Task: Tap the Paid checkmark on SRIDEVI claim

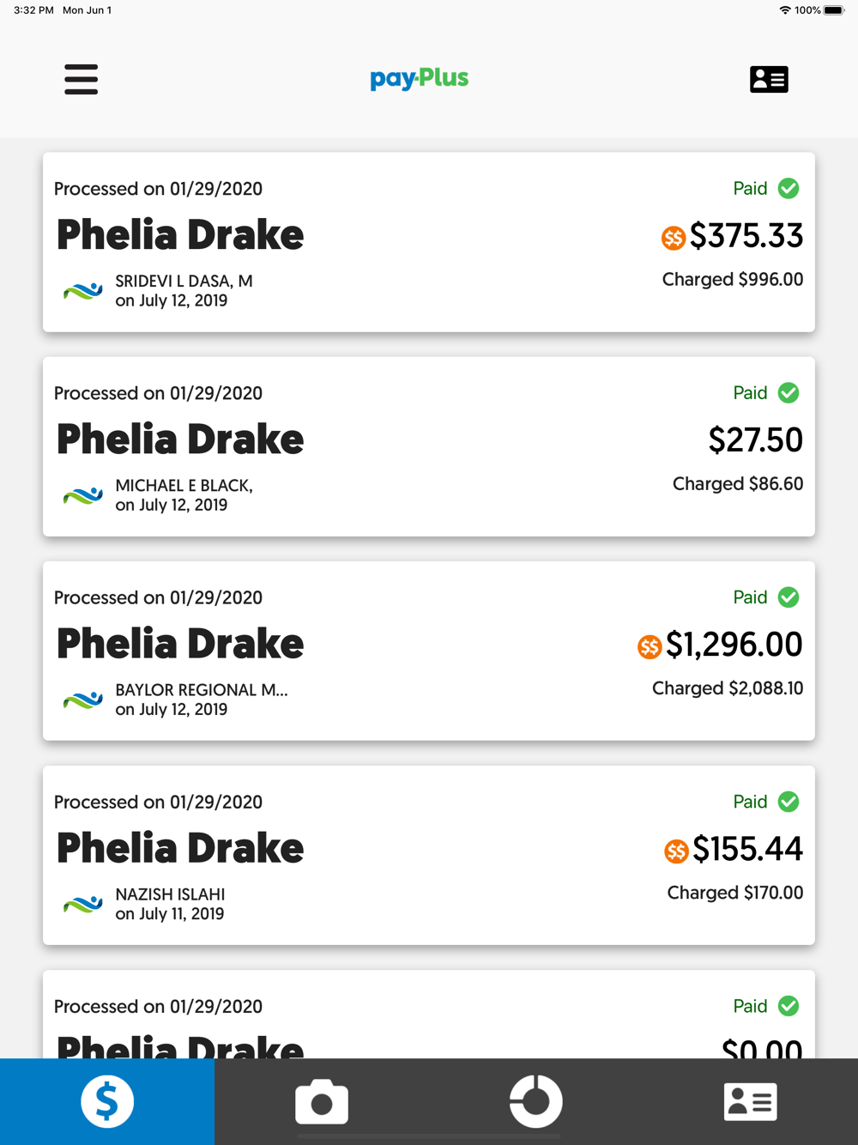Action: (789, 188)
